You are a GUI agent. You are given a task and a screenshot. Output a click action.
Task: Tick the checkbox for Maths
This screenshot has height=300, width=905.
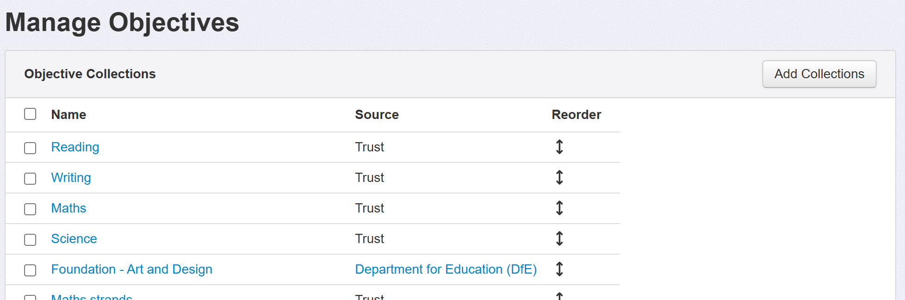30,209
